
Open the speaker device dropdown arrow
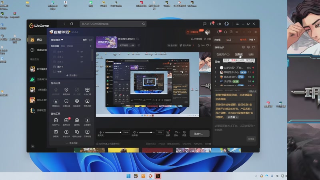point(137,132)
